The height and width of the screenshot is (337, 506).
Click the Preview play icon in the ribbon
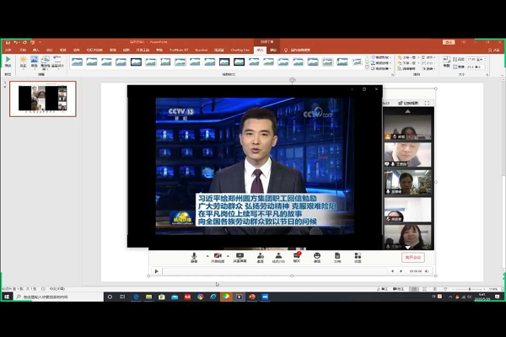pos(8,61)
